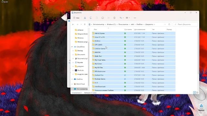207x116 pixels.
Task: Open the See more three-dots menu
Action: [x=135, y=18]
